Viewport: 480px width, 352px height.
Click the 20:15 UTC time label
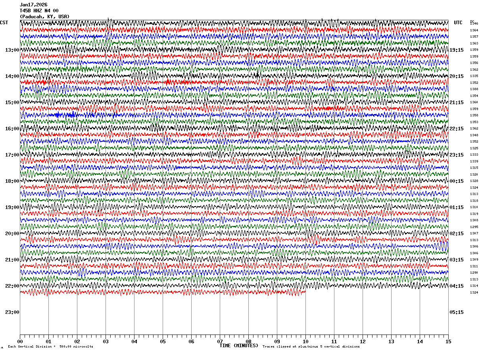point(457,76)
